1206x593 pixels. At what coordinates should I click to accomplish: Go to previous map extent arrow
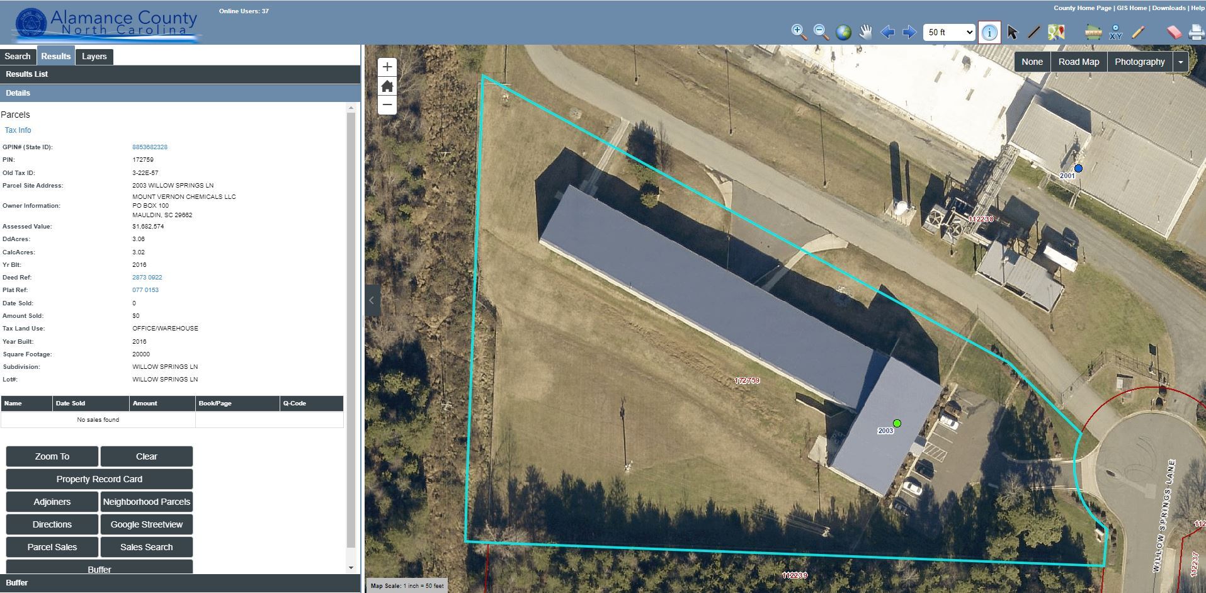click(887, 32)
